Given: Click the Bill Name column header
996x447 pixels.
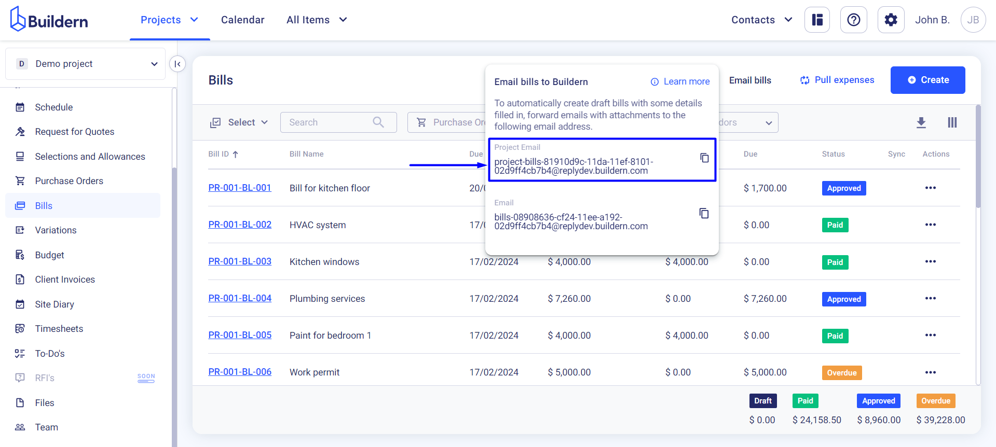Looking at the screenshot, I should pos(307,154).
